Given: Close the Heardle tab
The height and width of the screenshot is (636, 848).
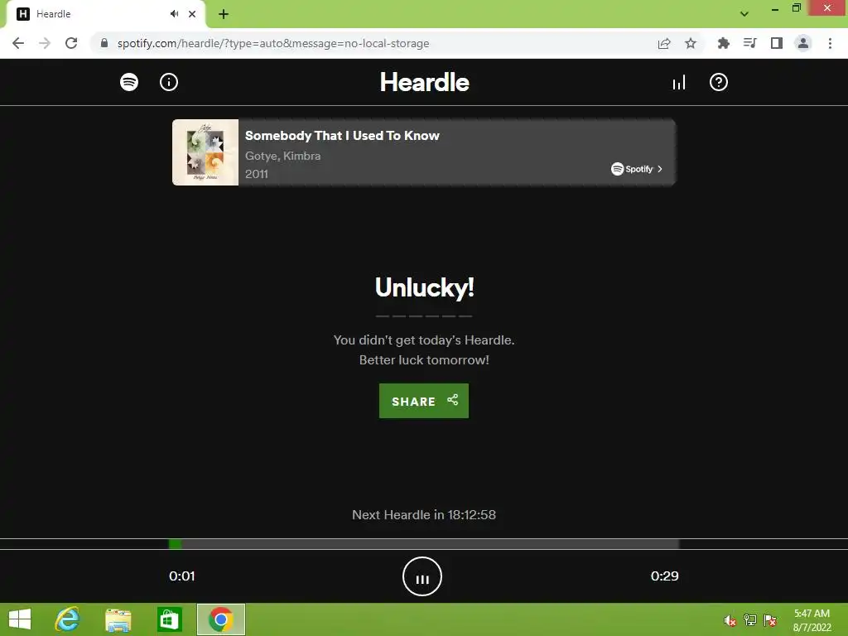Looking at the screenshot, I should tap(192, 14).
